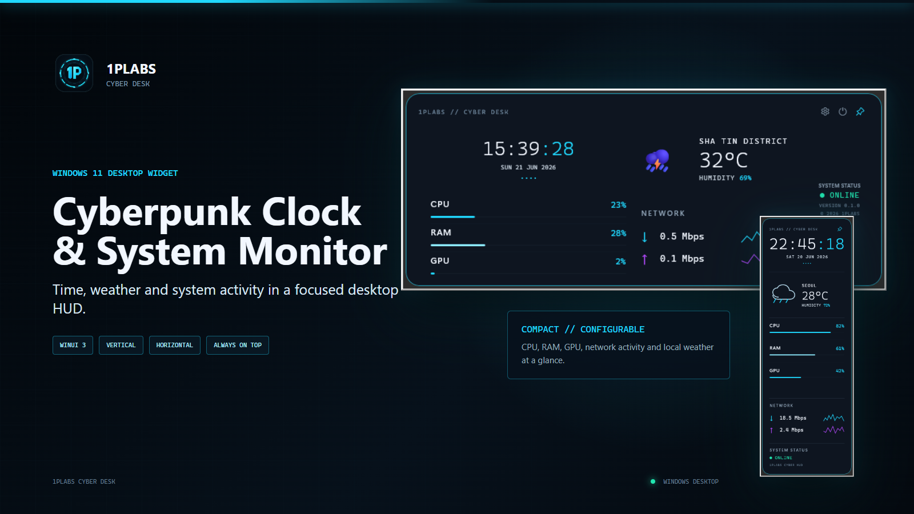The width and height of the screenshot is (914, 514).
Task: Click CPU 82% bar in vertical widget
Action: (x=807, y=332)
